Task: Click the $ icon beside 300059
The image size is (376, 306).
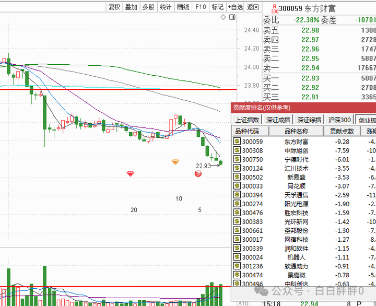Action: (x=237, y=141)
